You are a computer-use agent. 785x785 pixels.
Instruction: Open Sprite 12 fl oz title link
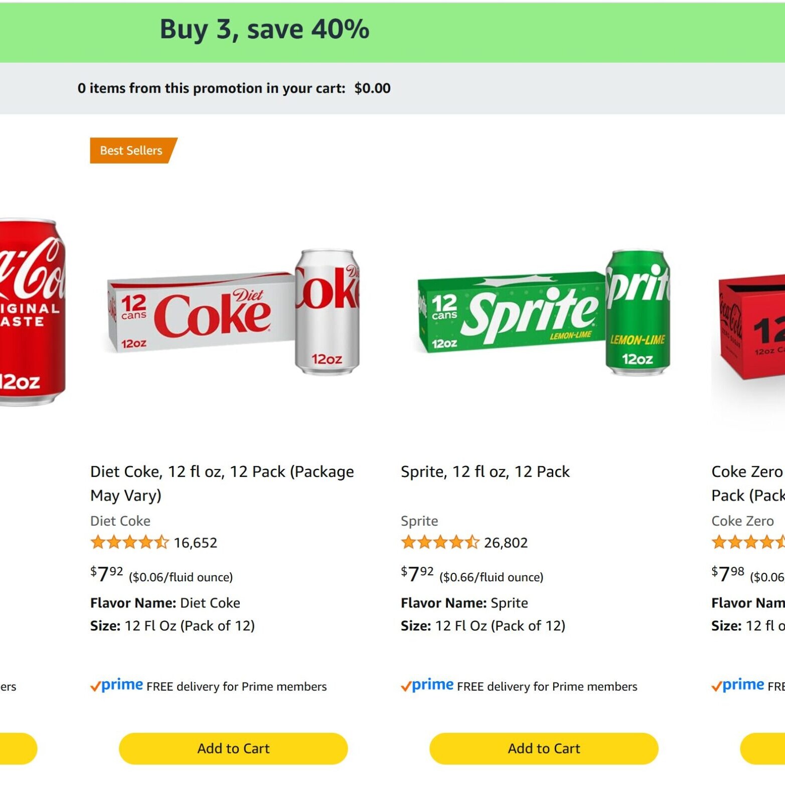coord(485,472)
